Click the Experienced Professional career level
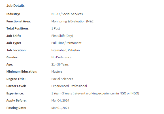This screenshot has height=114, width=164. click(x=69, y=86)
